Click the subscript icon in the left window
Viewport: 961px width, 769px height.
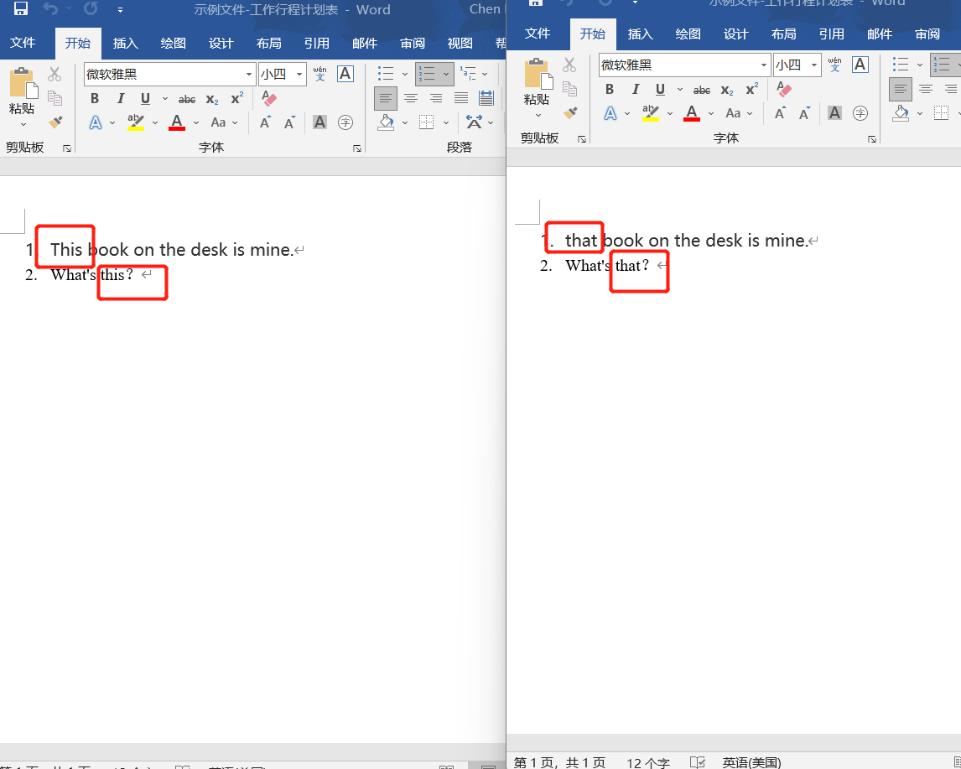(212, 99)
